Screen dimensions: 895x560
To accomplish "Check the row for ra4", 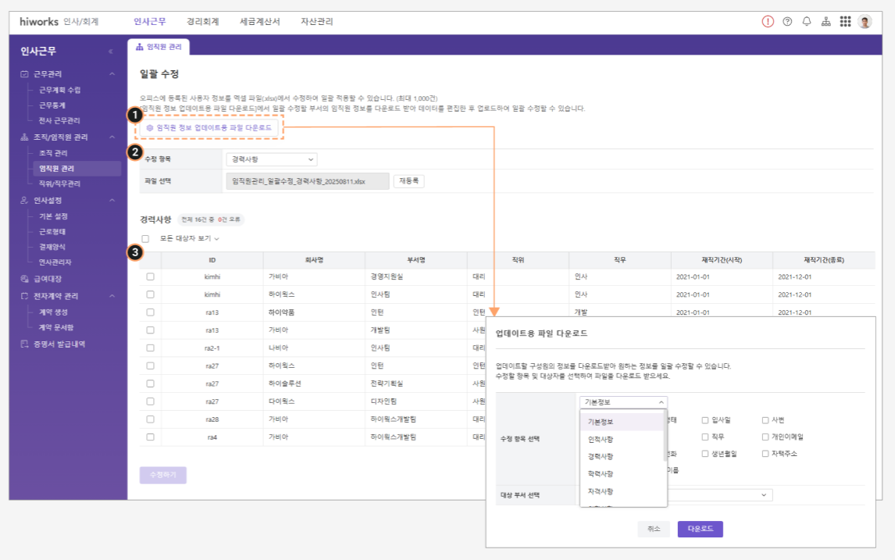I will coord(150,437).
